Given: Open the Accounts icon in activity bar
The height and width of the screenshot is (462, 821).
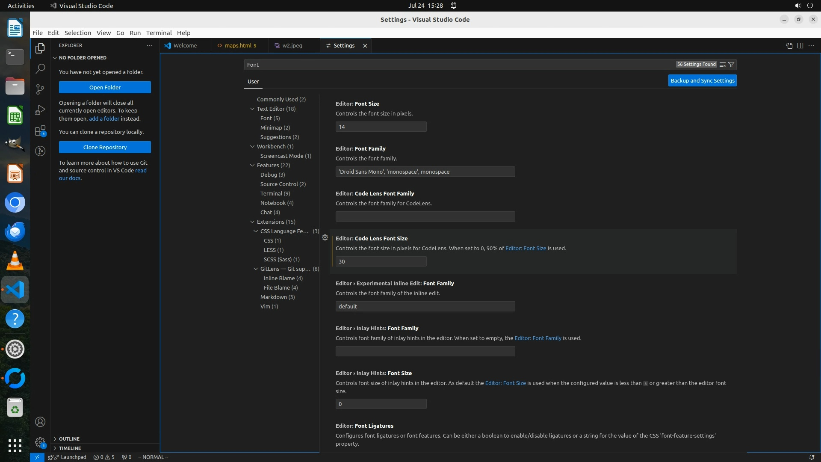Looking at the screenshot, I should click(x=40, y=422).
